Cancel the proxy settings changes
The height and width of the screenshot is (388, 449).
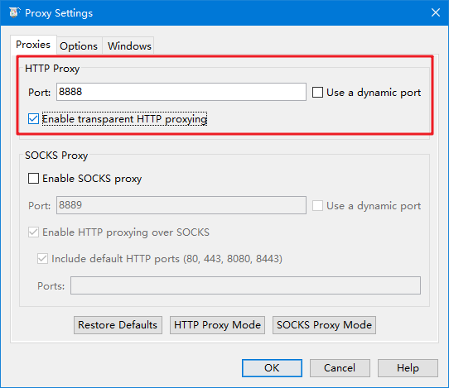(x=340, y=368)
